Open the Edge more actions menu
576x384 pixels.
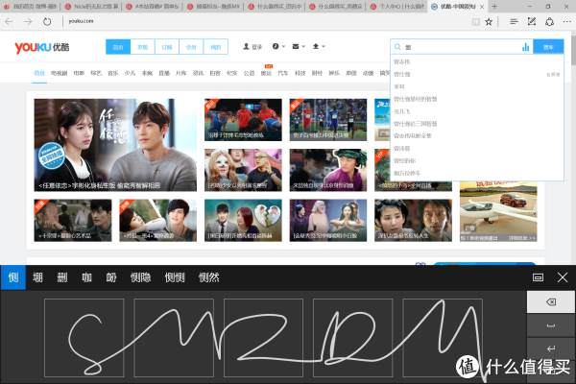pos(566,22)
